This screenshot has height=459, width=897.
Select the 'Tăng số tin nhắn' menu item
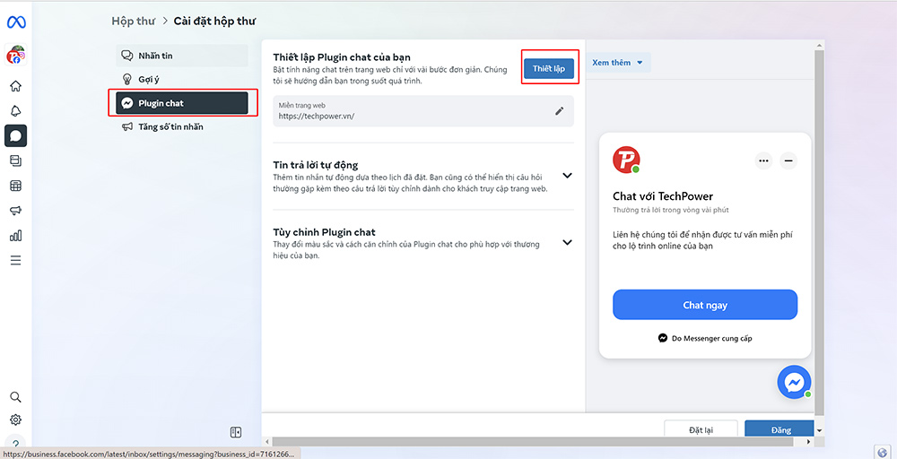(x=170, y=127)
